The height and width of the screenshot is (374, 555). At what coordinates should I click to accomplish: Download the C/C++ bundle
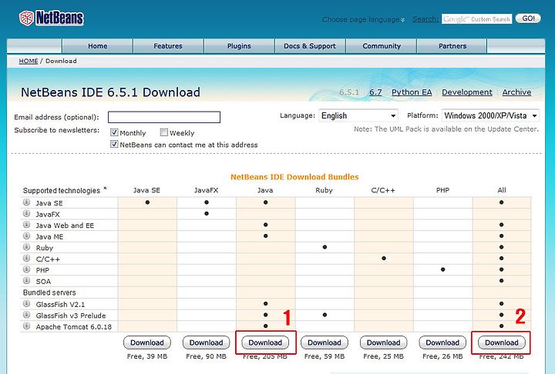pyautogui.click(x=383, y=342)
